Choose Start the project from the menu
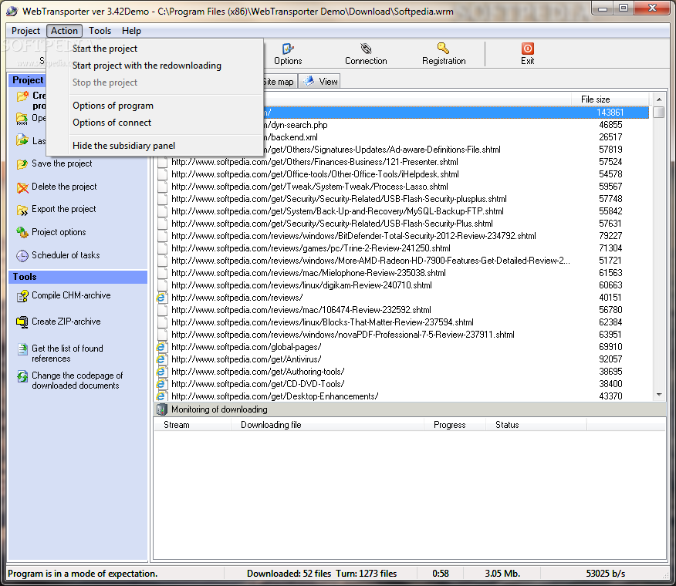 155,49
